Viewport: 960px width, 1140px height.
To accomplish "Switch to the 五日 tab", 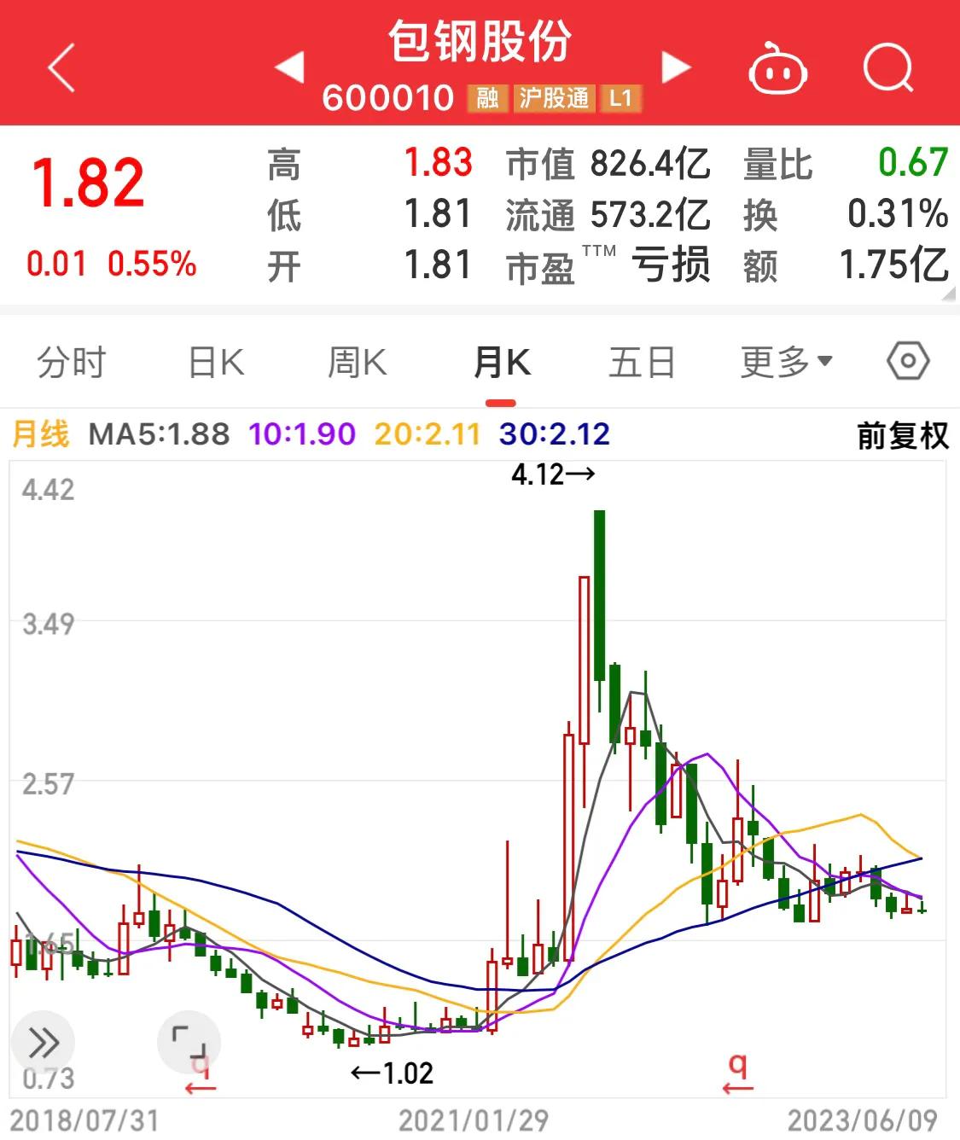I will point(642,361).
